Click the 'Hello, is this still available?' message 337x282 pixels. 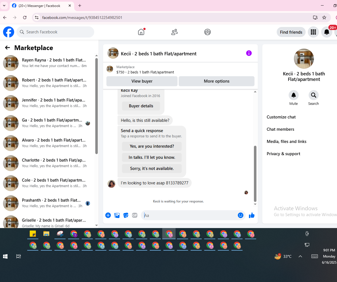point(145,120)
